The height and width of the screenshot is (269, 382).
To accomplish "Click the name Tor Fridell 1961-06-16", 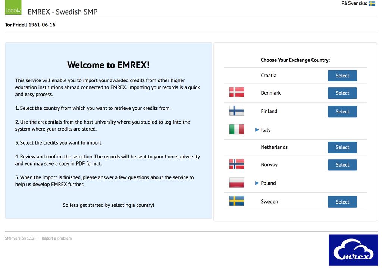I will 30,25.
